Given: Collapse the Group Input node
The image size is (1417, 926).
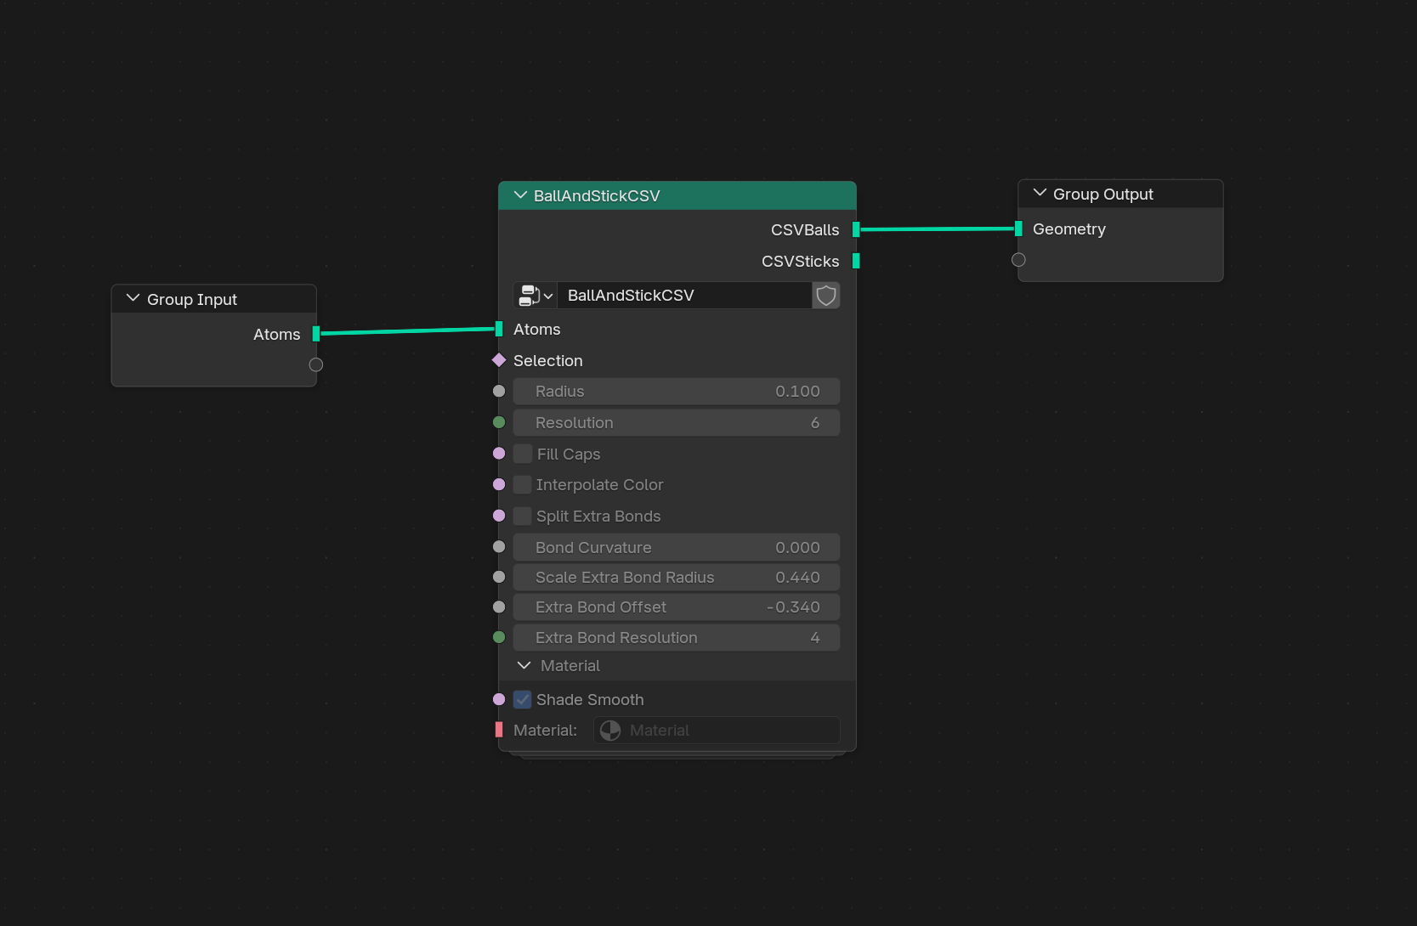Looking at the screenshot, I should click(x=133, y=298).
